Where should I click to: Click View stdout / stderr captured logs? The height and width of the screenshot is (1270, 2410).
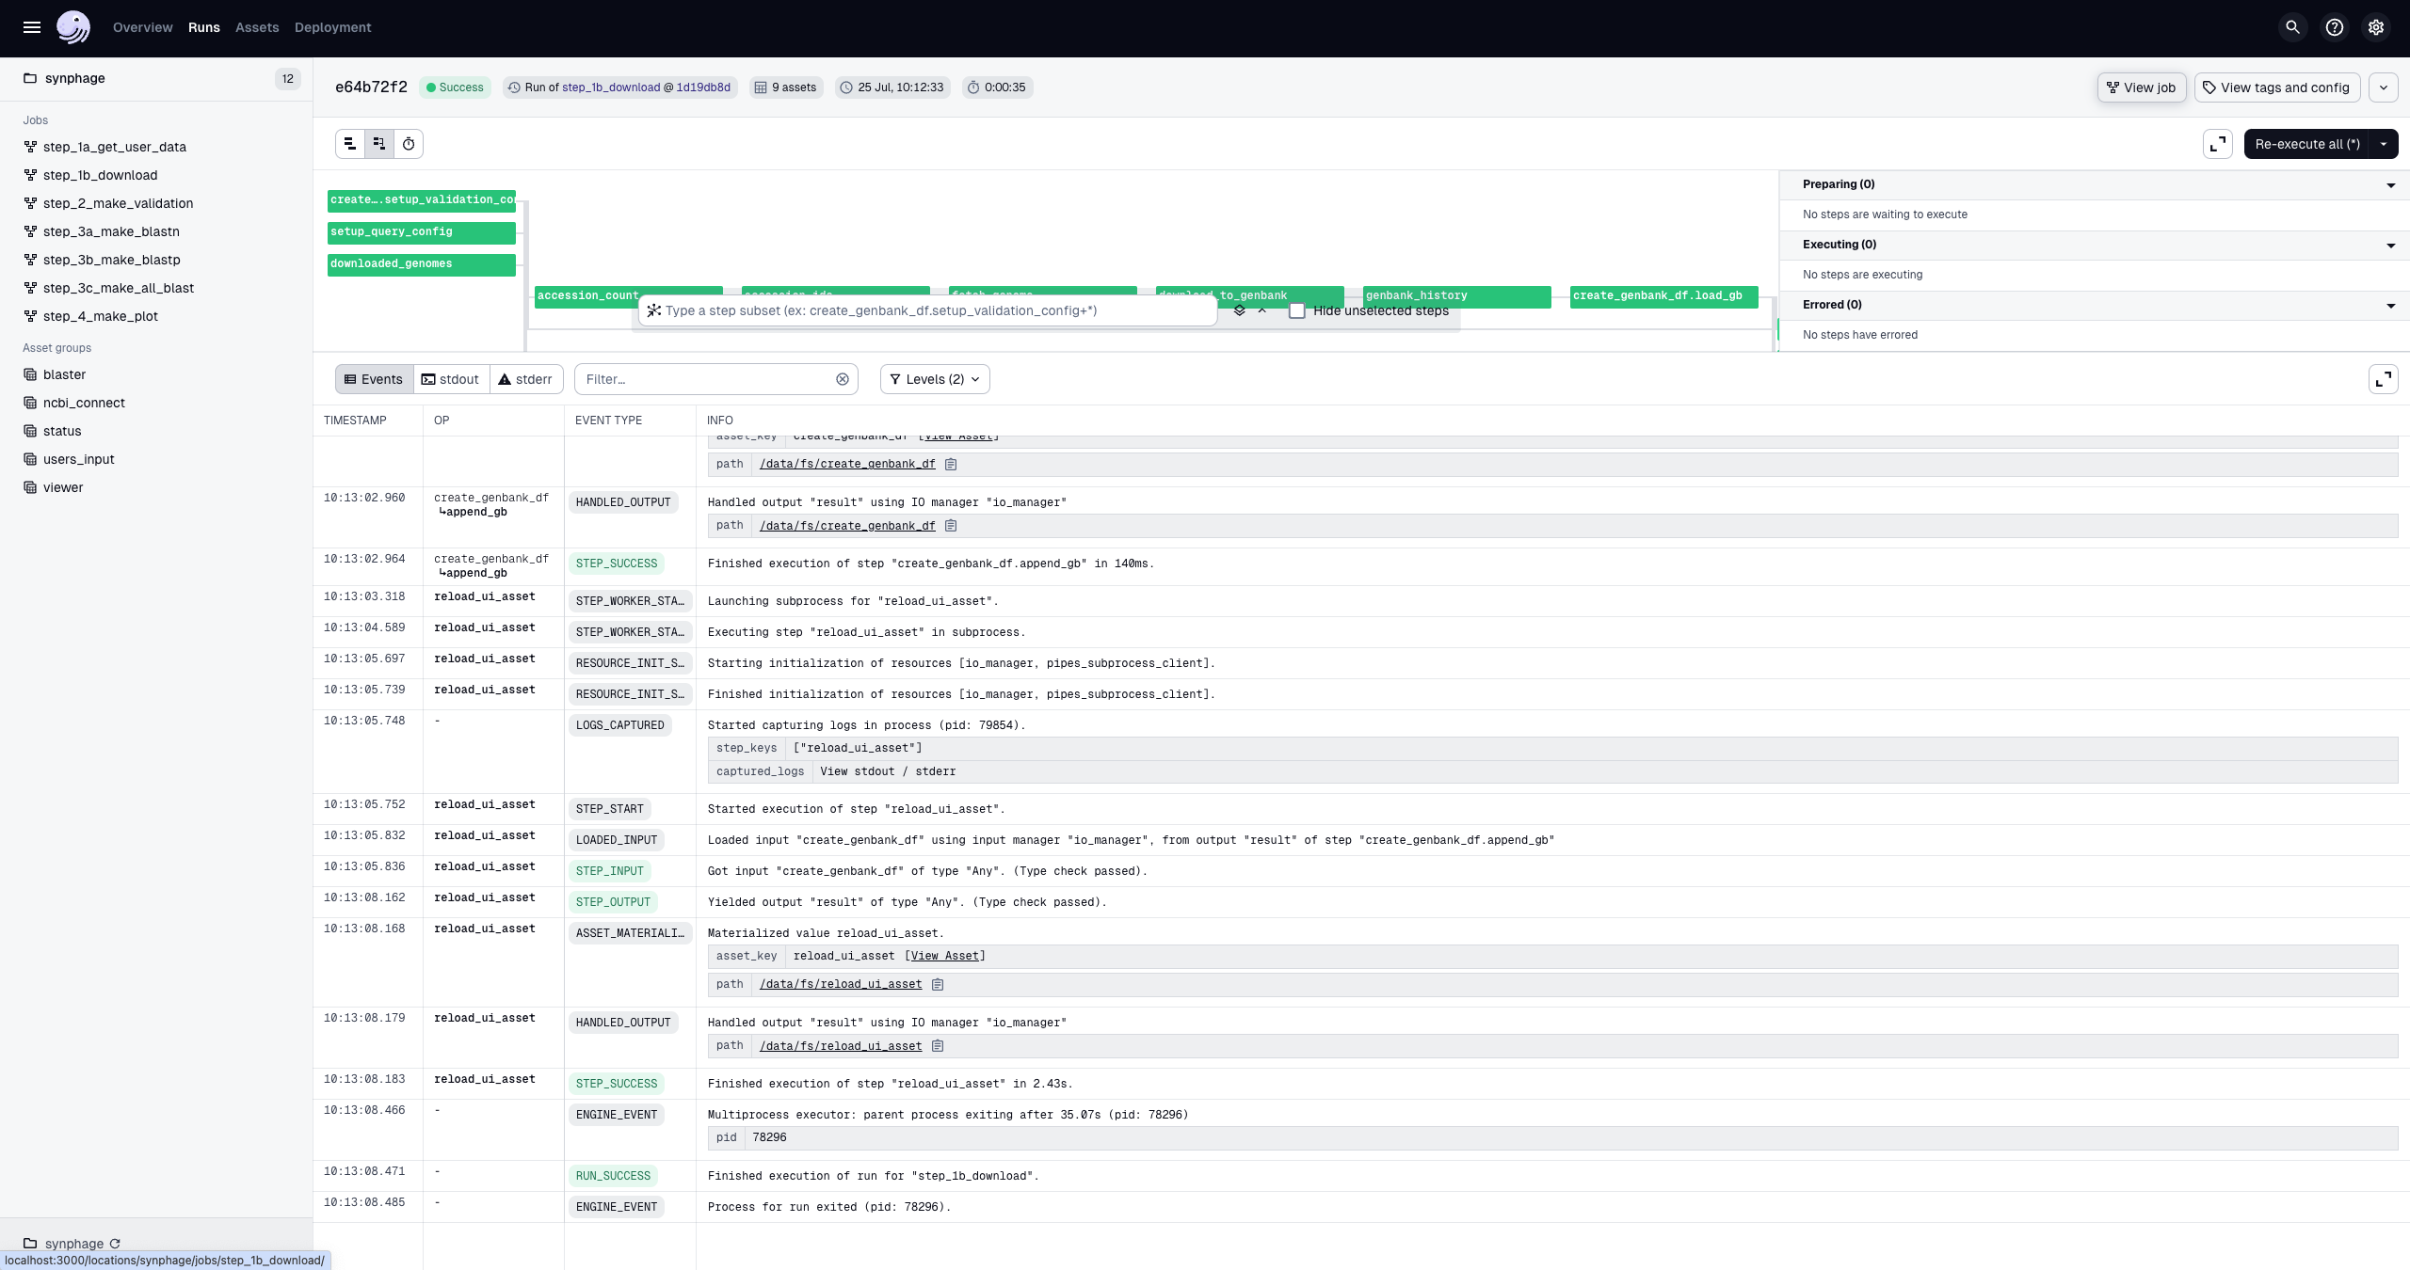click(888, 771)
